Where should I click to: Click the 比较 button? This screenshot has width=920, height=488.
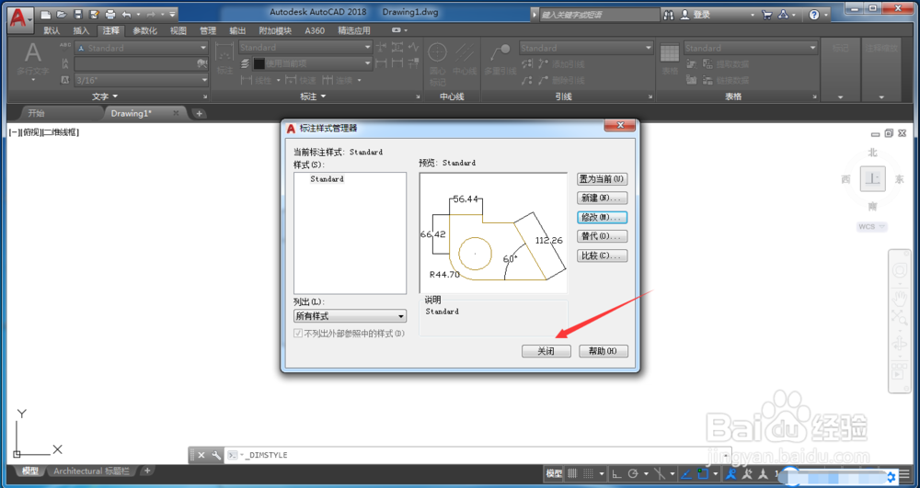tap(602, 255)
